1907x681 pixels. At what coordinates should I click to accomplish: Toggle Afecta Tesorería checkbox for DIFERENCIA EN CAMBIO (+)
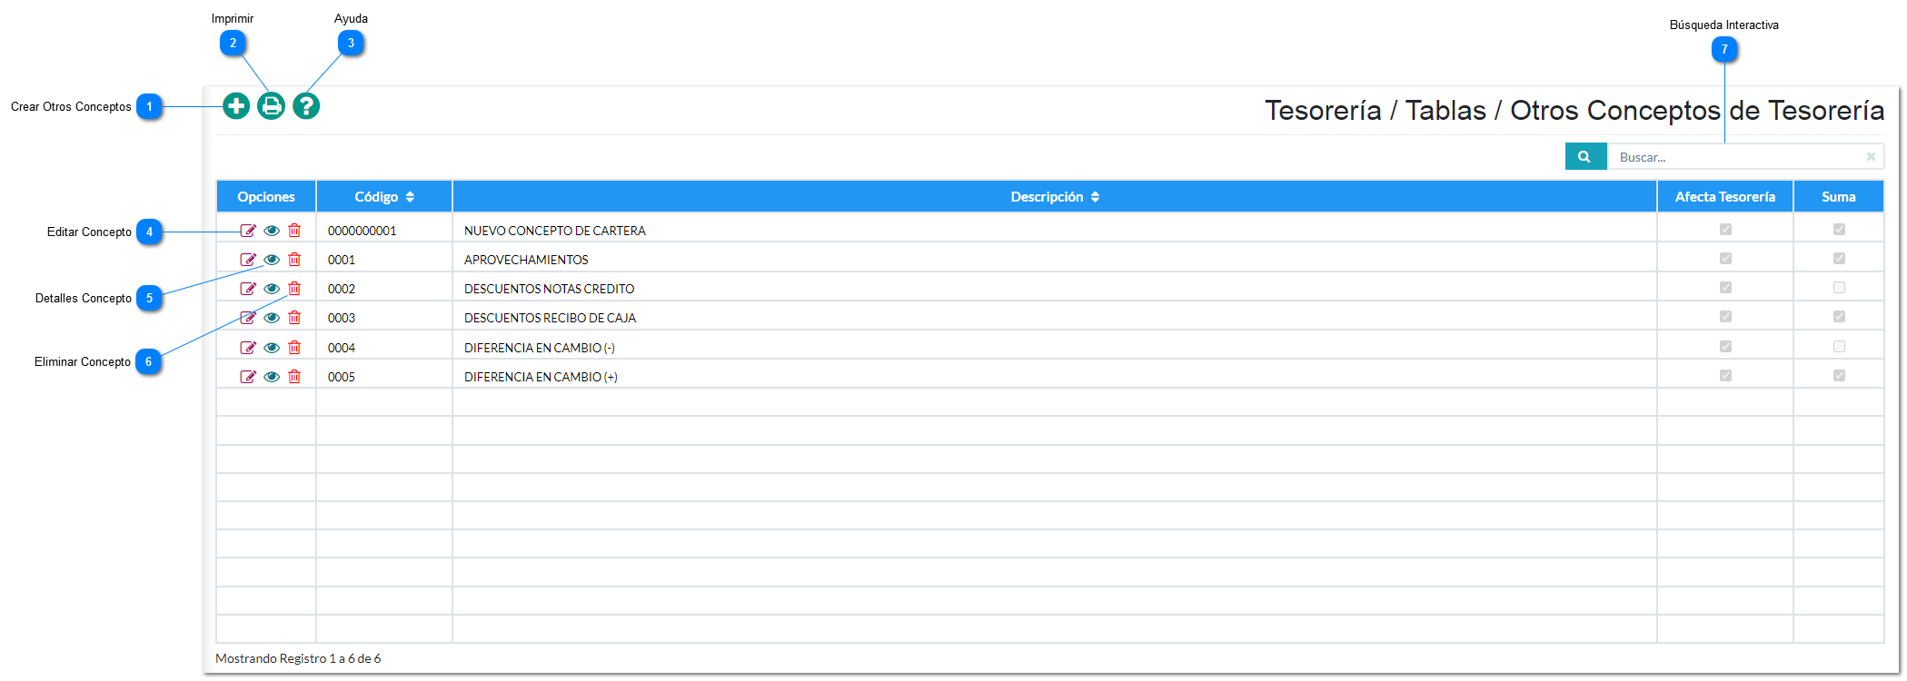(x=1725, y=376)
